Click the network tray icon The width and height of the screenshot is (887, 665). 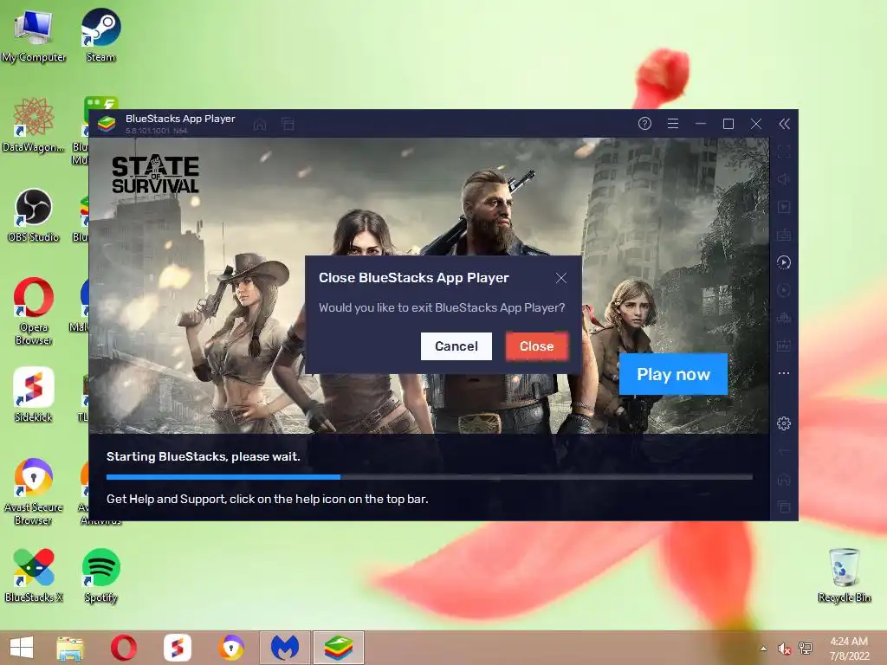(805, 649)
